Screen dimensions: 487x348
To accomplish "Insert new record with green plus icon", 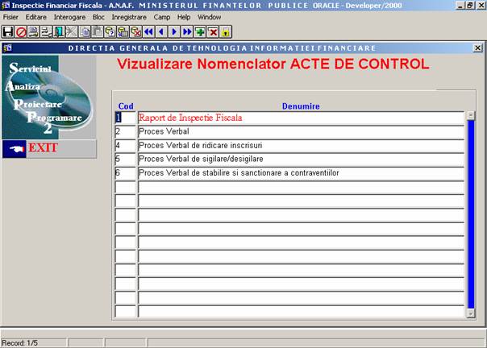I will point(200,32).
